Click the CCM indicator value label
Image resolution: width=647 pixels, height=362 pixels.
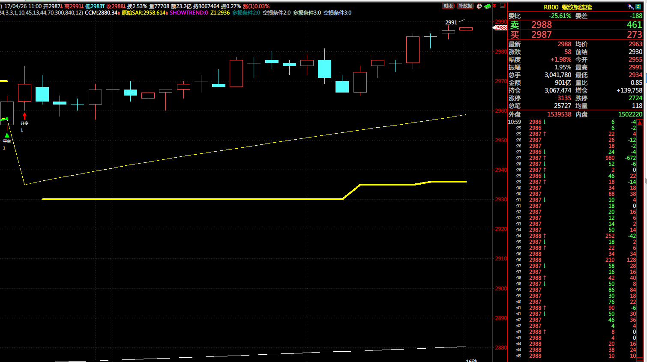click(x=101, y=13)
